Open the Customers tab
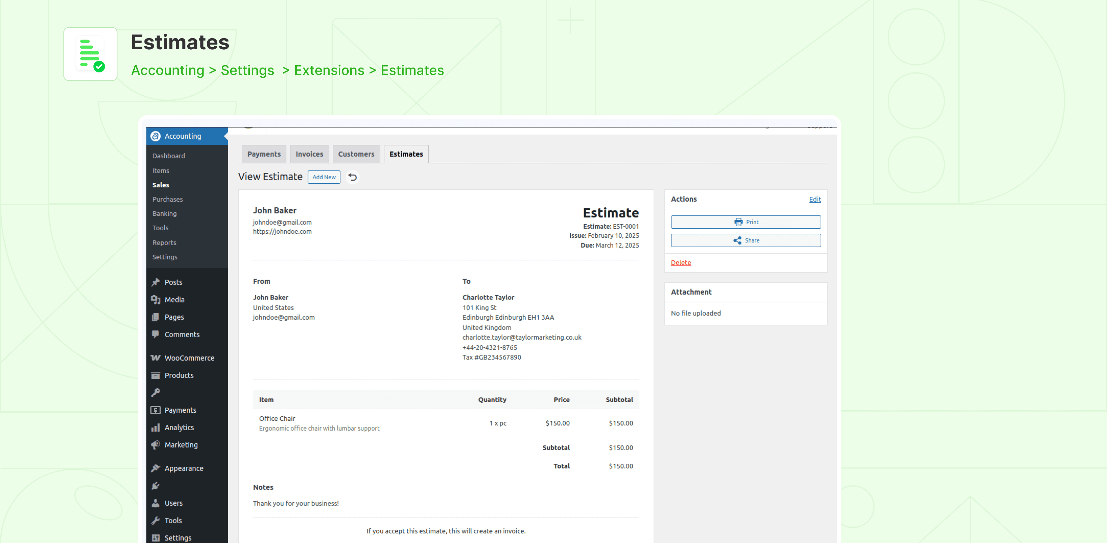 click(356, 154)
